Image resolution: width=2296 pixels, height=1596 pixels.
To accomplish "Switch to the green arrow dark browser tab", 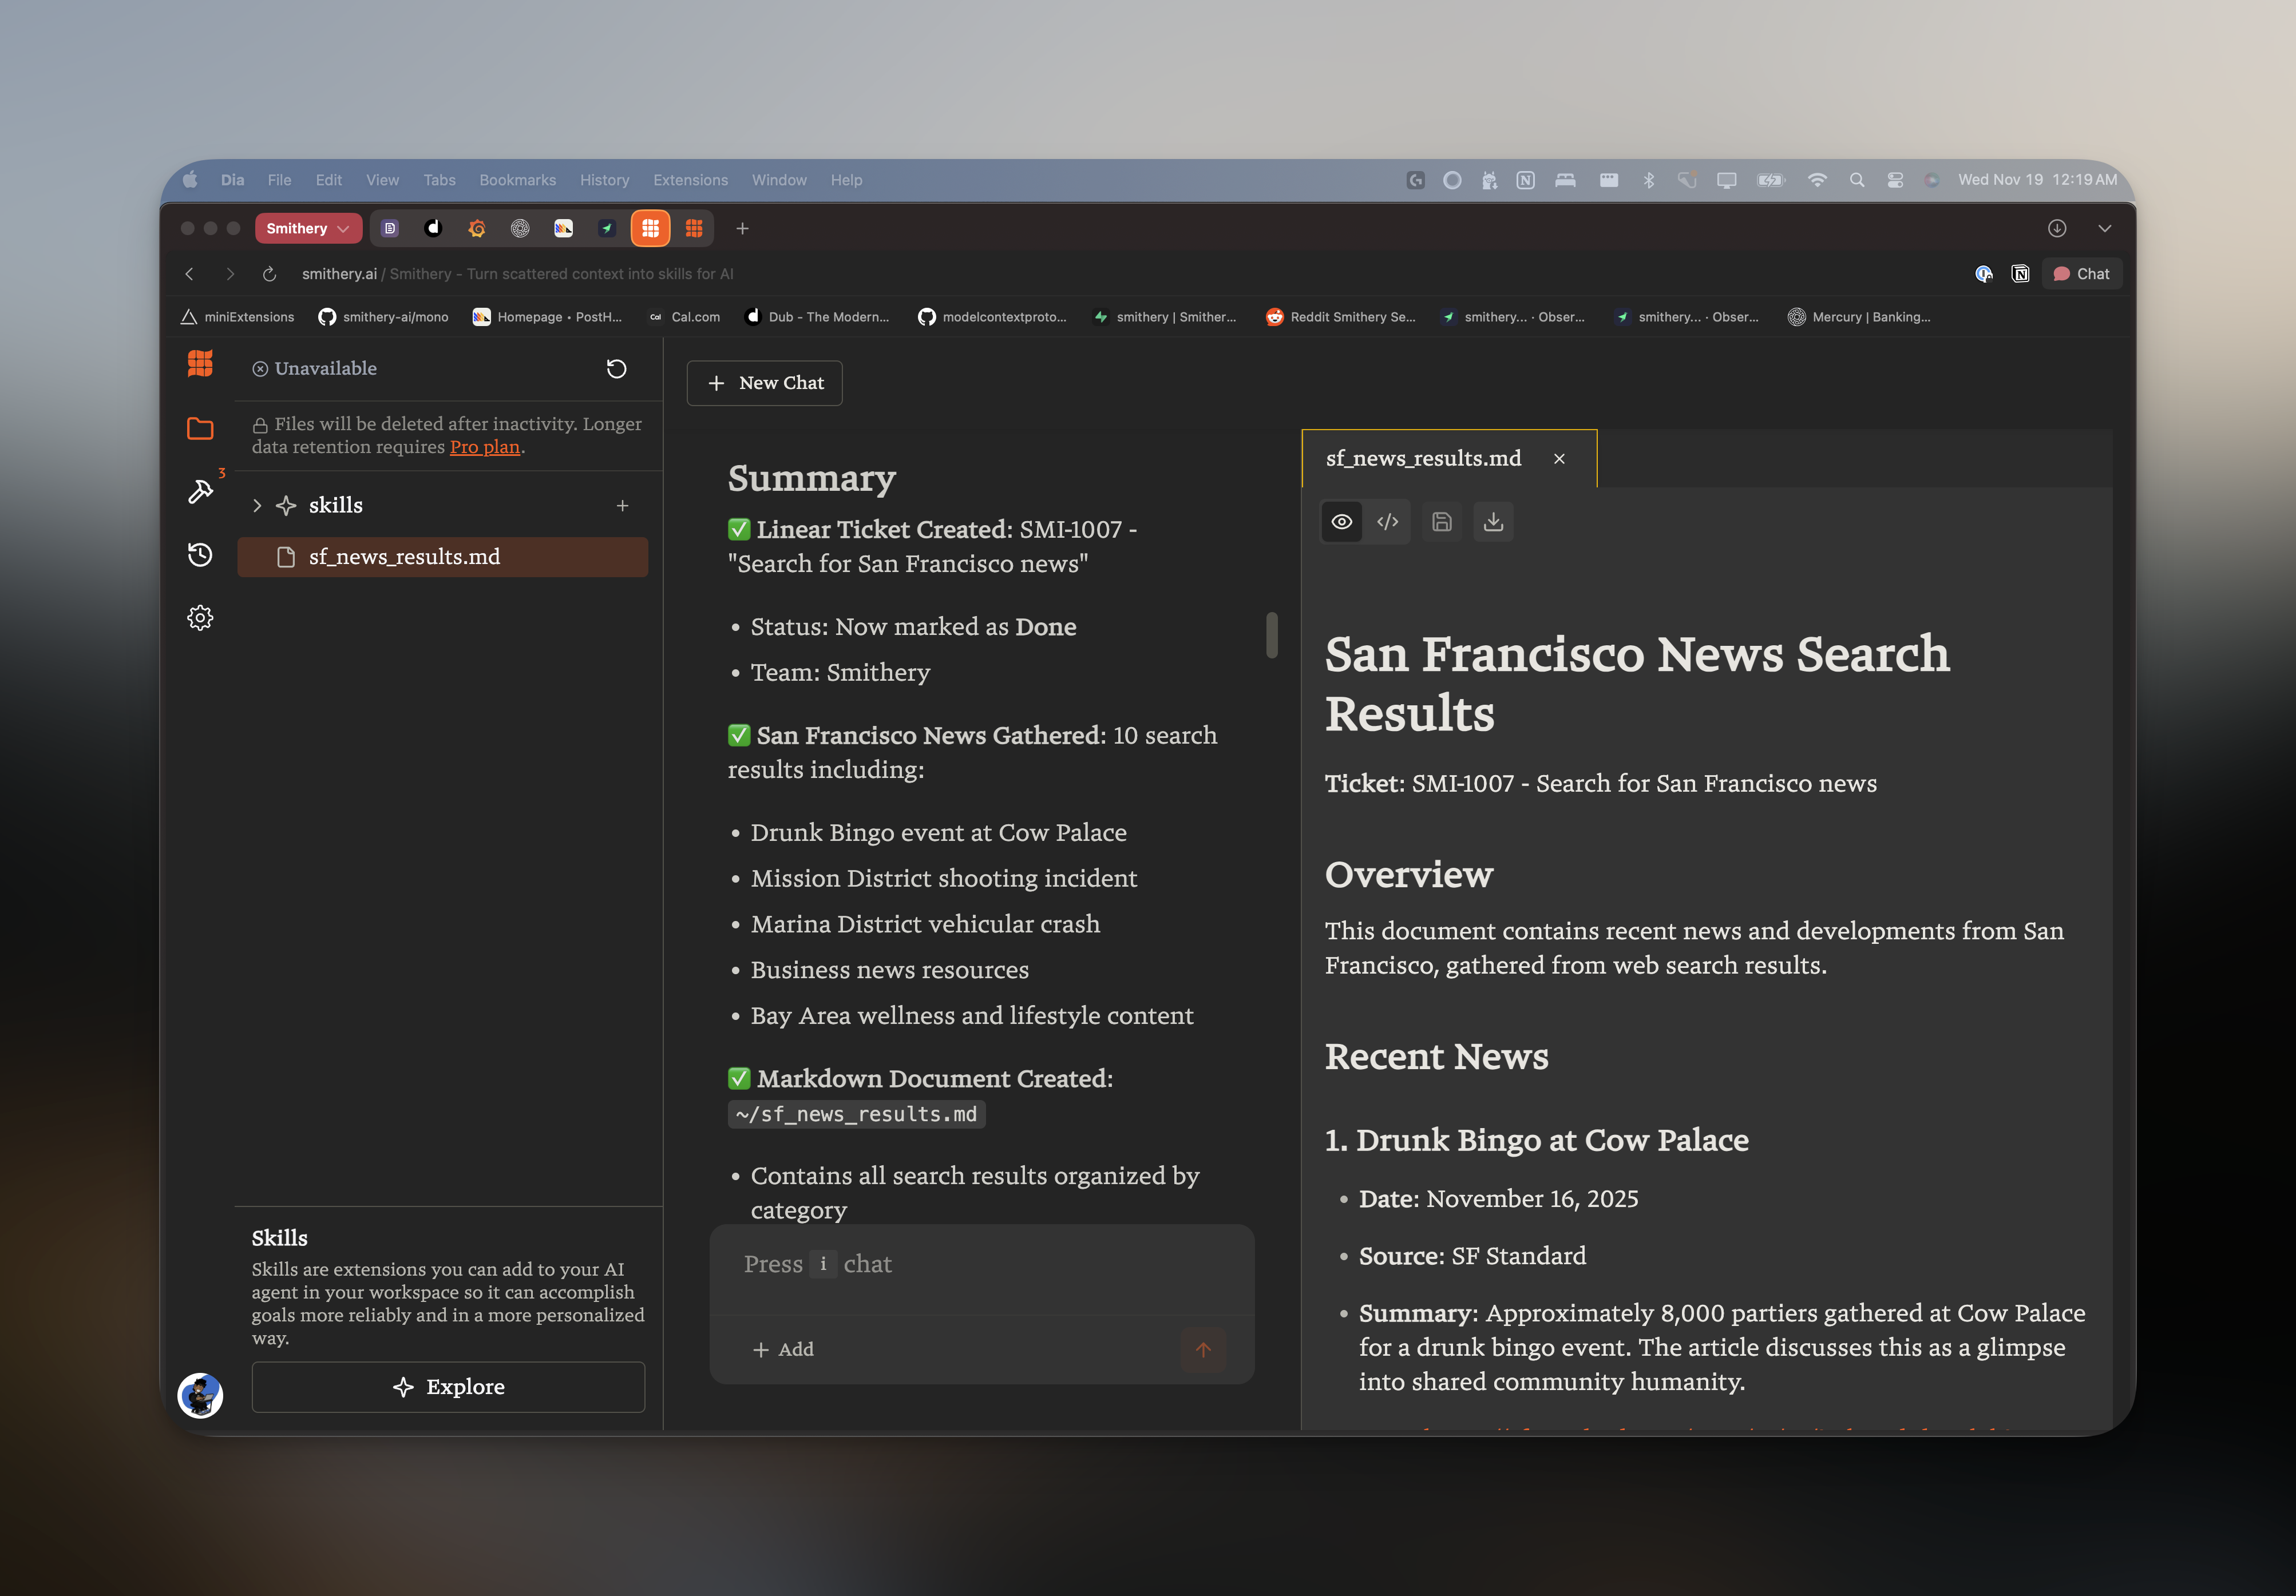I will tap(607, 229).
